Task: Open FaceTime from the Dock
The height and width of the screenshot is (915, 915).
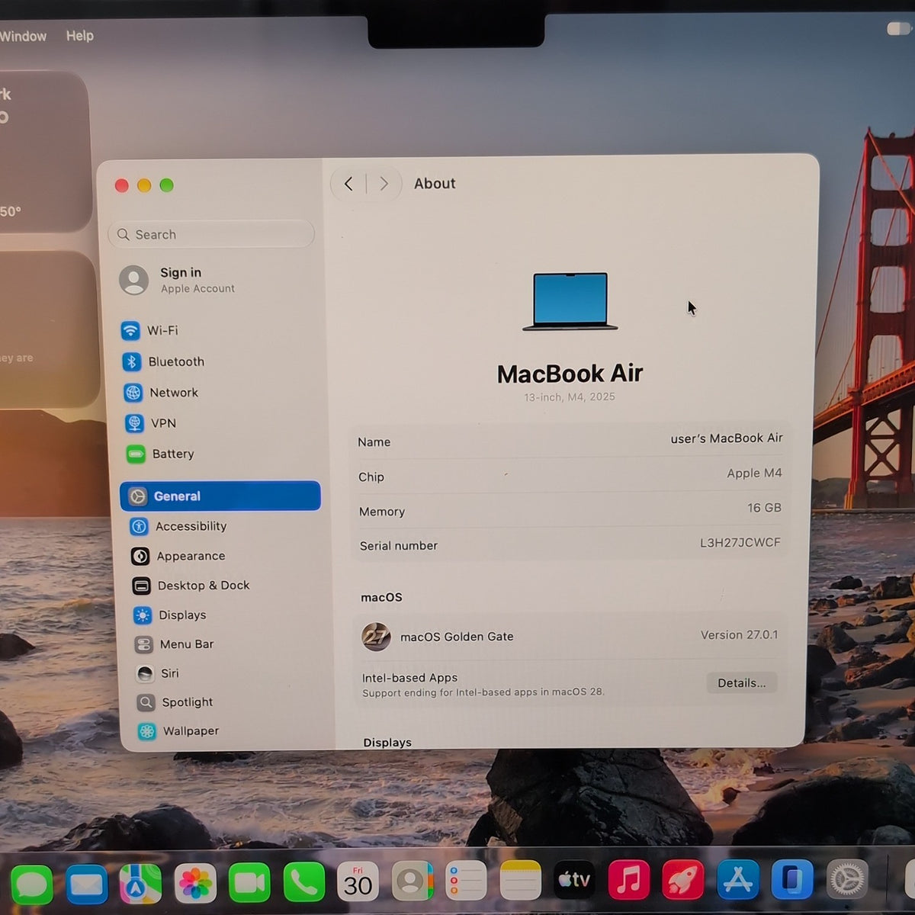Action: click(249, 883)
